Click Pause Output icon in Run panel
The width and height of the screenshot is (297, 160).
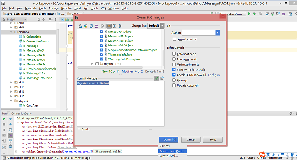coord(4,130)
